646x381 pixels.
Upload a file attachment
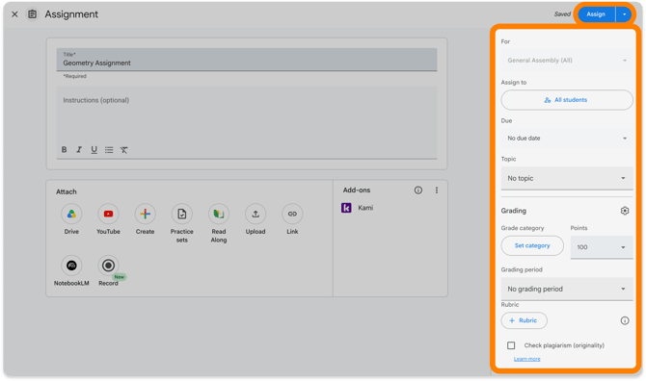pyautogui.click(x=256, y=214)
